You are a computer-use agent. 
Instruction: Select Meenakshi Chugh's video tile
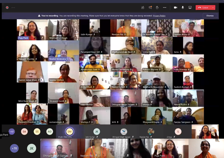click(63, 30)
